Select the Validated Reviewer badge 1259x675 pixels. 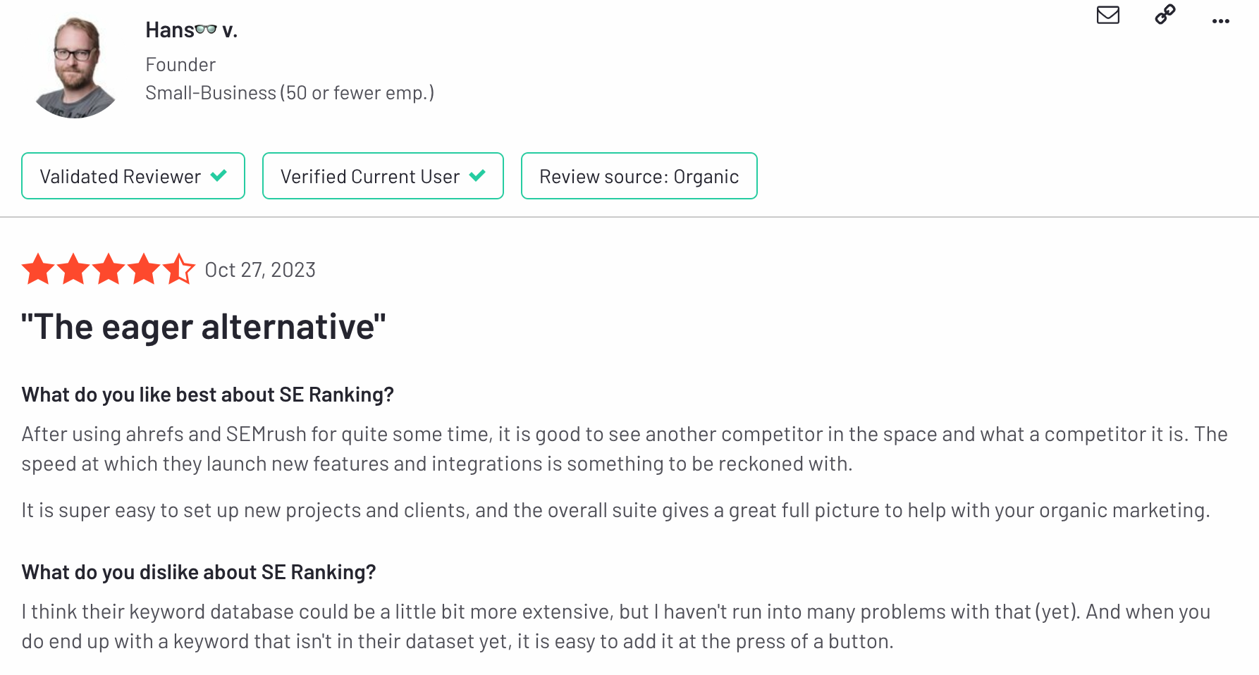[133, 176]
